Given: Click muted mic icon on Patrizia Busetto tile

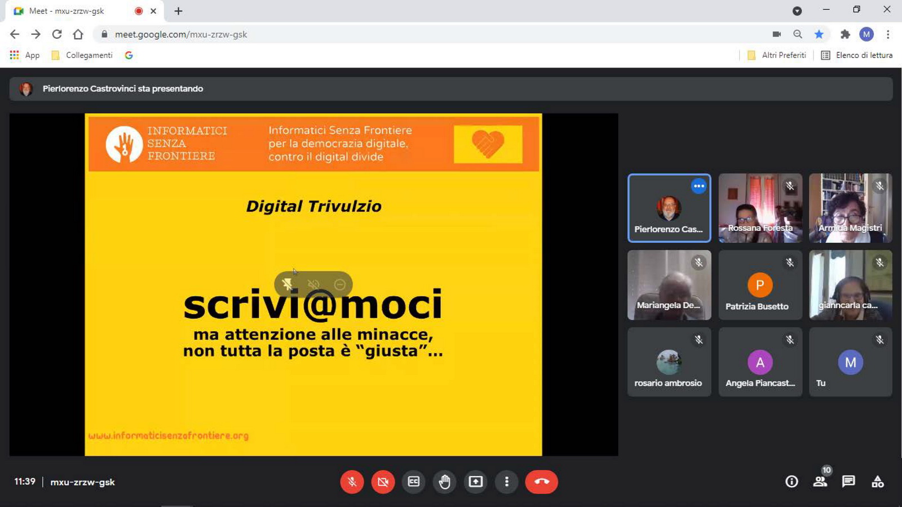Looking at the screenshot, I should click(790, 263).
